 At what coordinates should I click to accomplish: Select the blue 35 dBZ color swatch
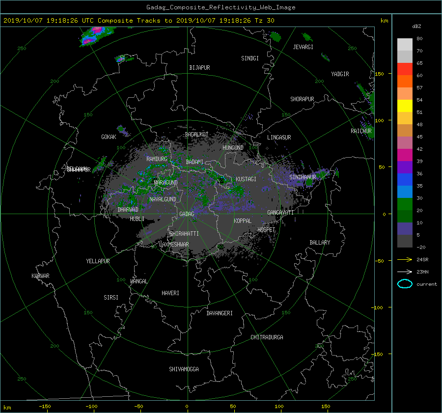tap(405, 180)
